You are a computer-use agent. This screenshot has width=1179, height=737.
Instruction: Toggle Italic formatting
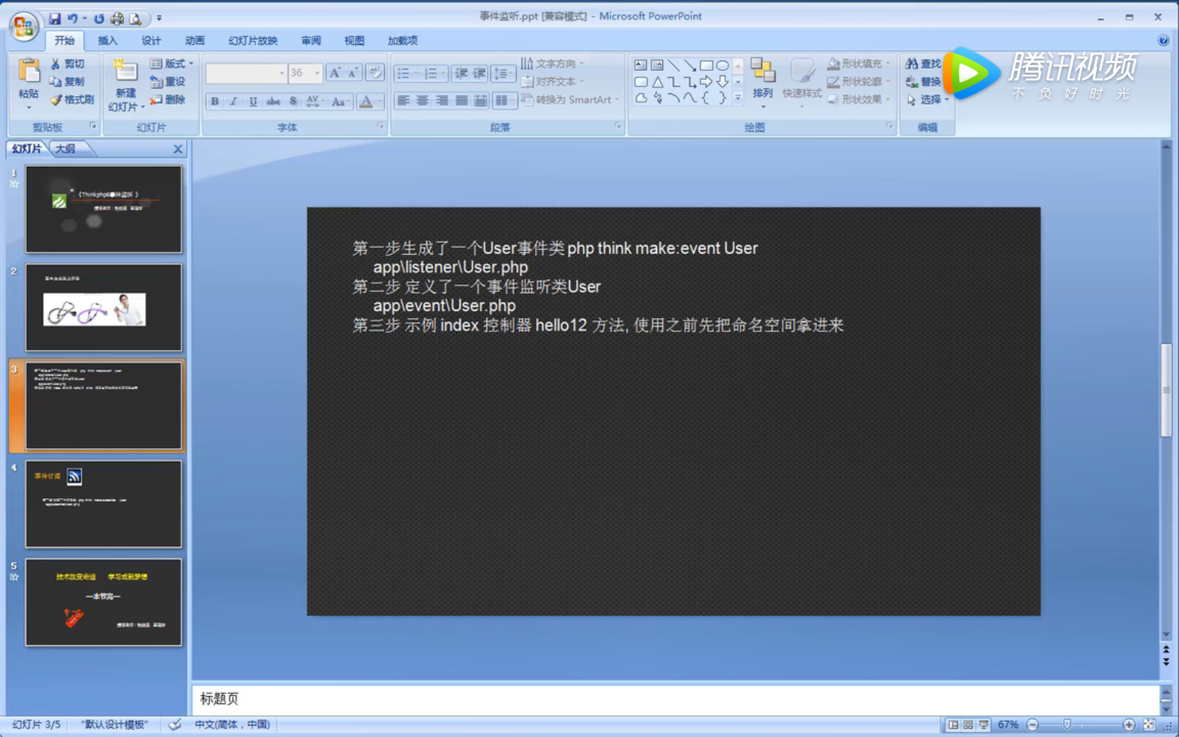pyautogui.click(x=234, y=101)
